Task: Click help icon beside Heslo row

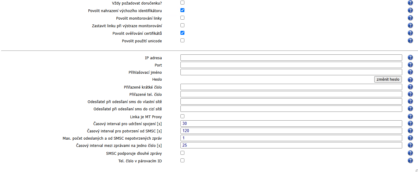Action: click(410, 80)
